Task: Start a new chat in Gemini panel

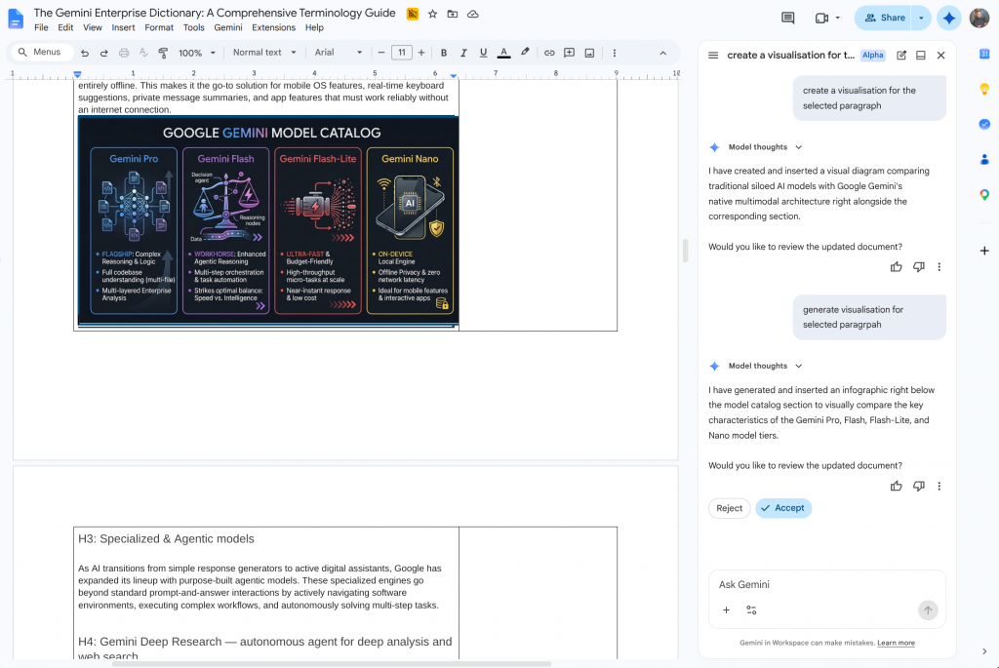Action: [x=901, y=56]
